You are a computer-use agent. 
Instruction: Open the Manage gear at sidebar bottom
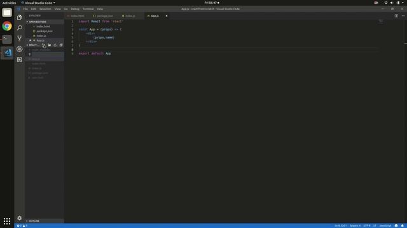(20, 218)
